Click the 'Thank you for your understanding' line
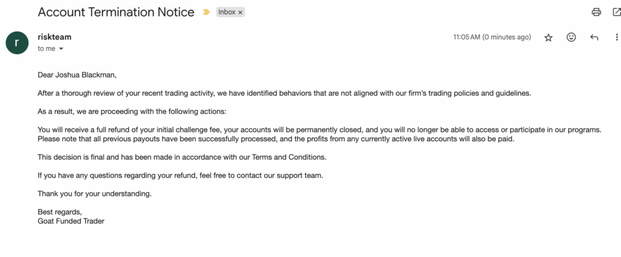Viewport: 621px width, 257px height. tap(95, 194)
